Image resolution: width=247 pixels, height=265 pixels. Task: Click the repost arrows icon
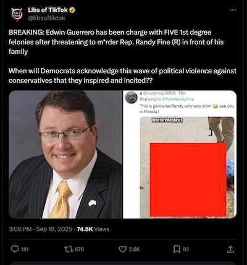click(x=68, y=249)
